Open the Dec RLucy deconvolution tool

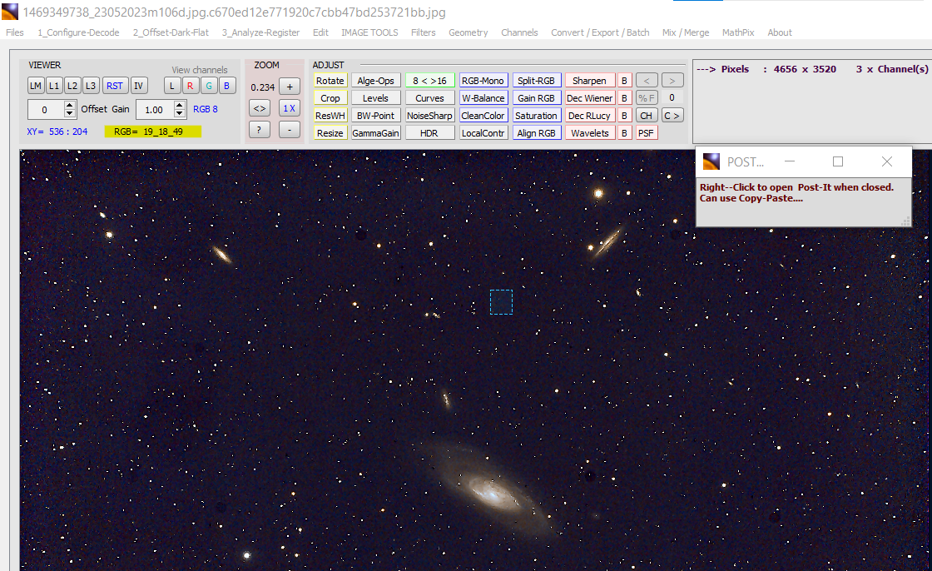(590, 116)
